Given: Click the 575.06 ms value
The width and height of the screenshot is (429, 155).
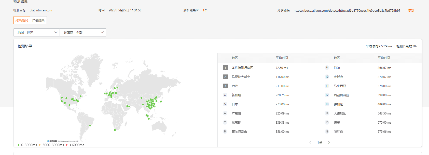Looking at the screenshot, I should (384, 132).
